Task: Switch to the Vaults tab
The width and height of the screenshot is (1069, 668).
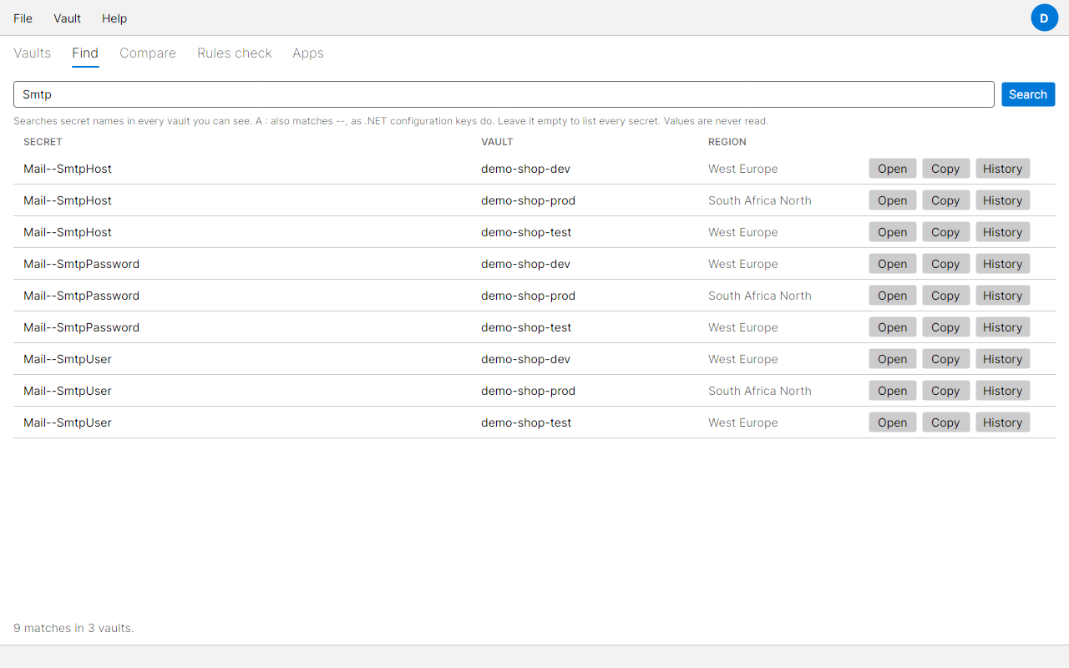Action: coord(33,53)
